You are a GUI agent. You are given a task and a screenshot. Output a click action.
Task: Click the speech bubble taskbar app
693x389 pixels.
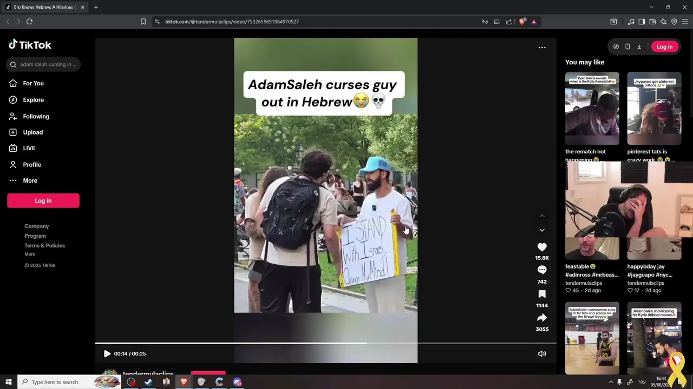click(237, 382)
